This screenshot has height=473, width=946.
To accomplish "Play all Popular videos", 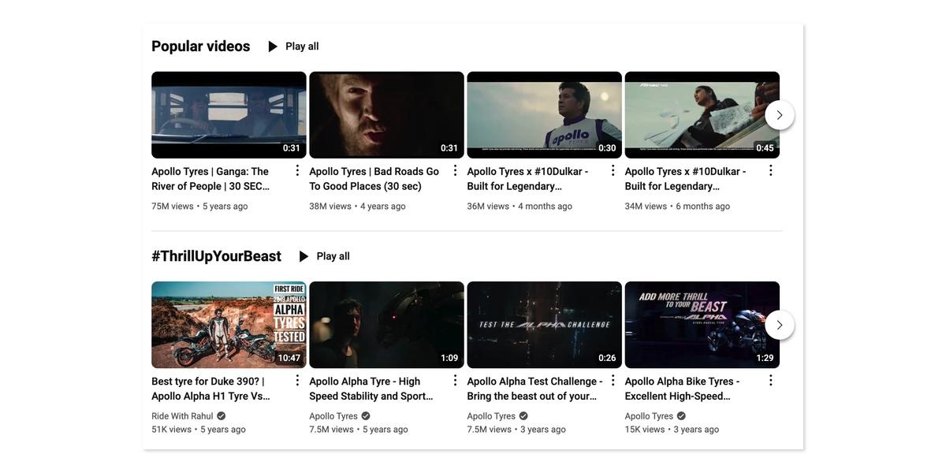I will [293, 47].
